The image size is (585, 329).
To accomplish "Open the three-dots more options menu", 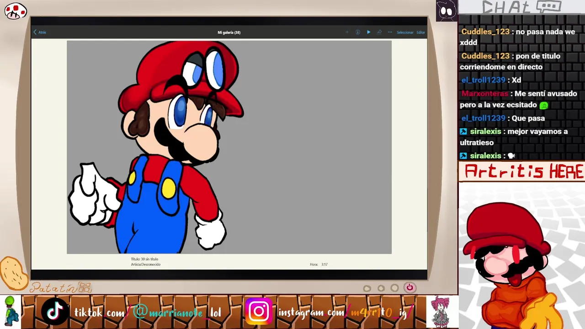I will 390,32.
